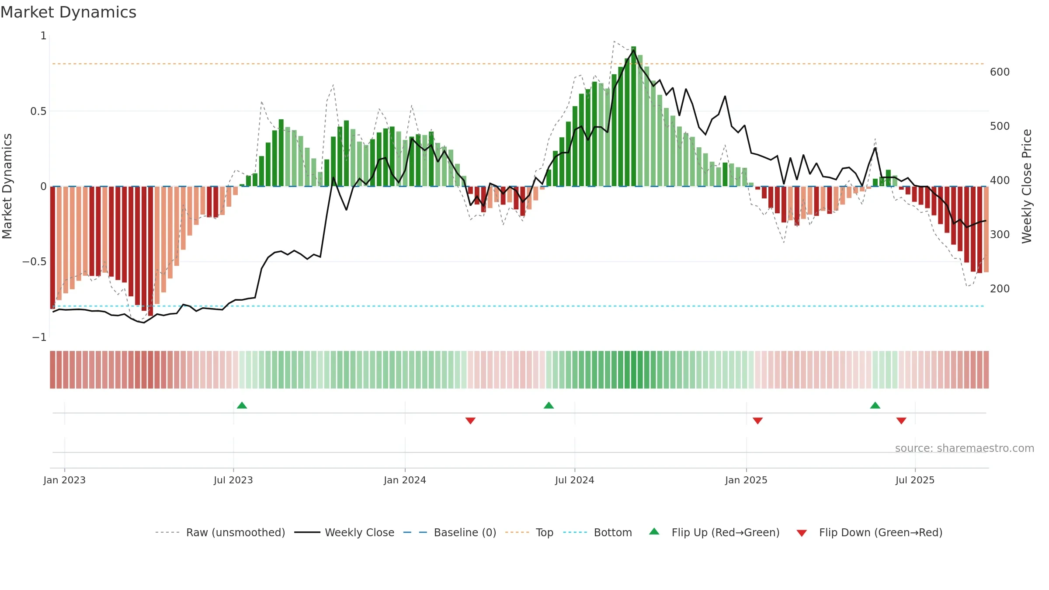Screen dimensions: 1049x590
Task: Select the flip-down marker just before Jul 2025
Action: pos(901,420)
